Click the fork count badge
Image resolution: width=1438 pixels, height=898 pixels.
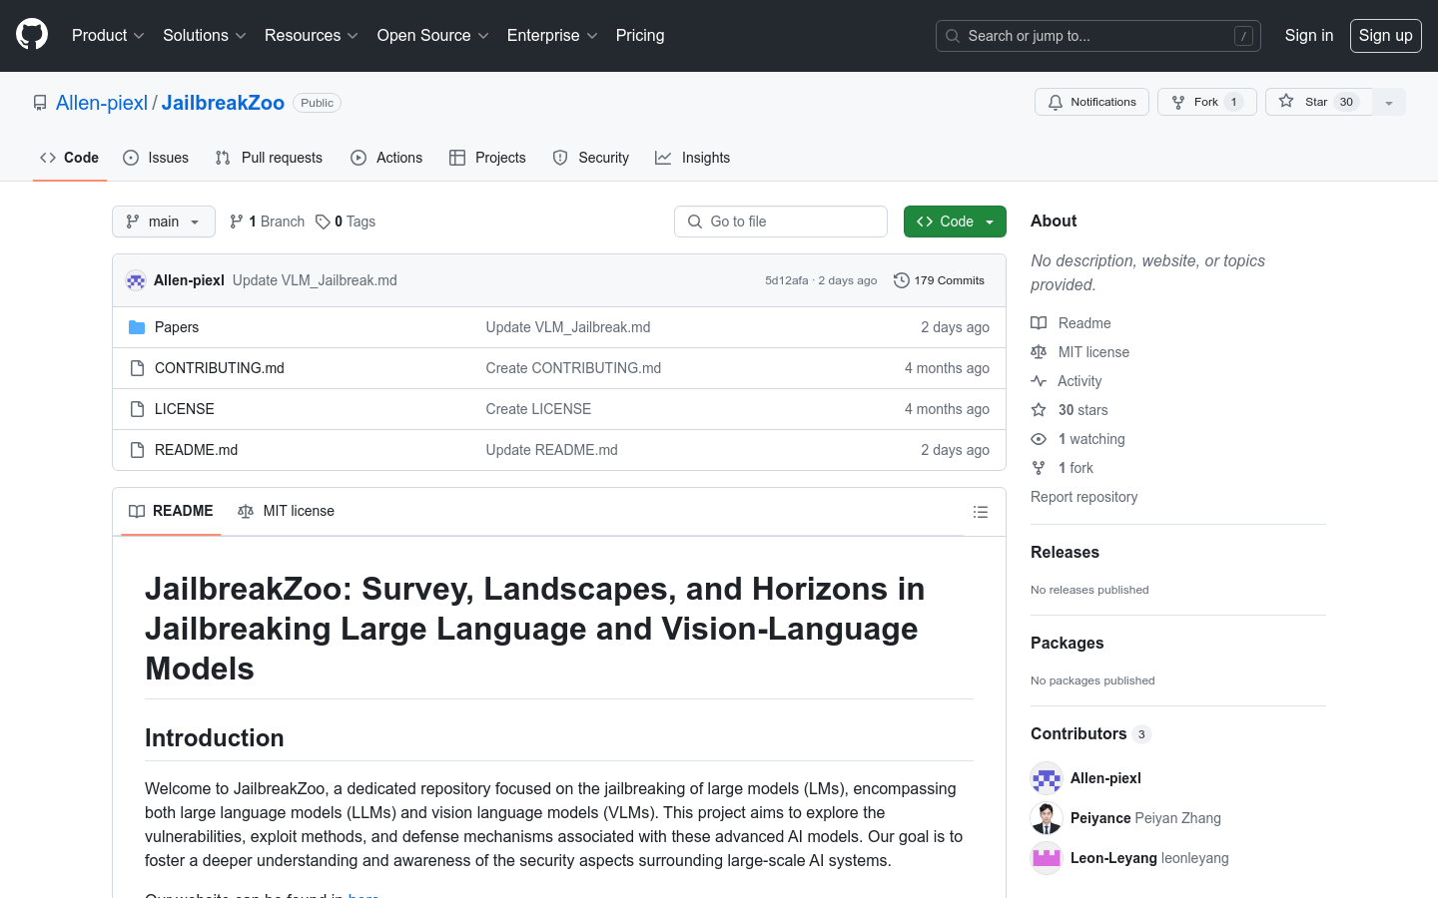pyautogui.click(x=1233, y=102)
